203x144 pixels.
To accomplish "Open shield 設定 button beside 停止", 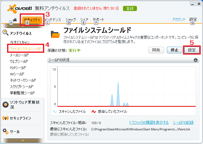I will coord(192,50).
